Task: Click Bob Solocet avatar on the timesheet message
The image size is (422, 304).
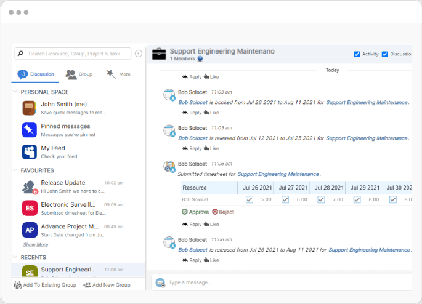Action: 169,167
